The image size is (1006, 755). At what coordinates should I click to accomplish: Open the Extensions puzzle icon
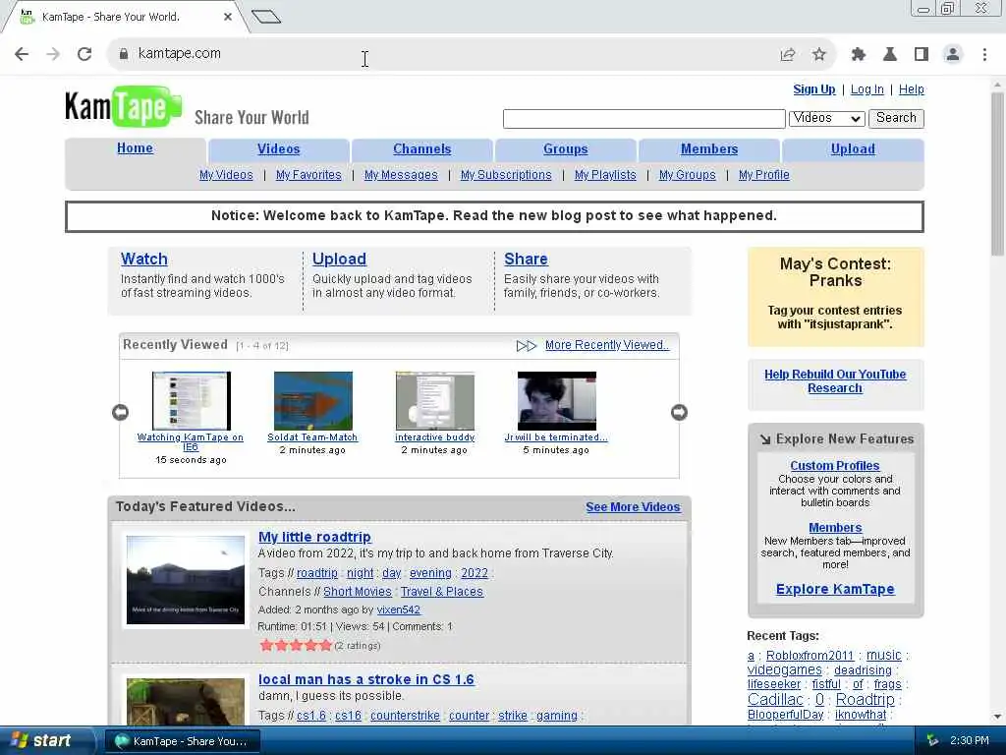[859, 55]
